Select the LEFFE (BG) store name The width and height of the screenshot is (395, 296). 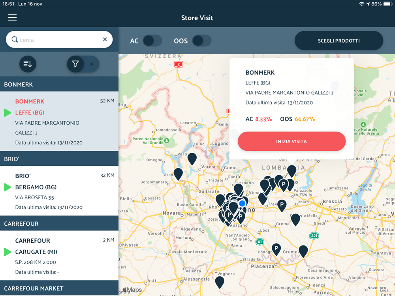30,112
